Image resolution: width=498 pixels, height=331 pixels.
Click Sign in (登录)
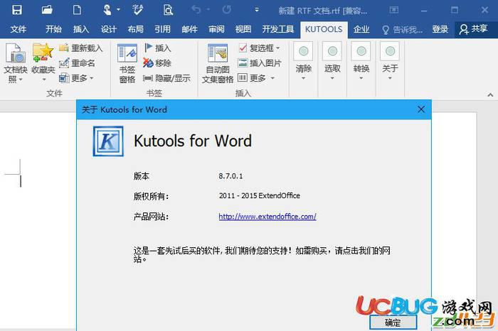pyautogui.click(x=440, y=30)
